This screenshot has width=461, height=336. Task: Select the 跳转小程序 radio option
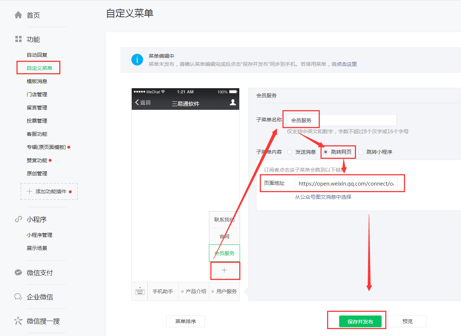[361, 152]
